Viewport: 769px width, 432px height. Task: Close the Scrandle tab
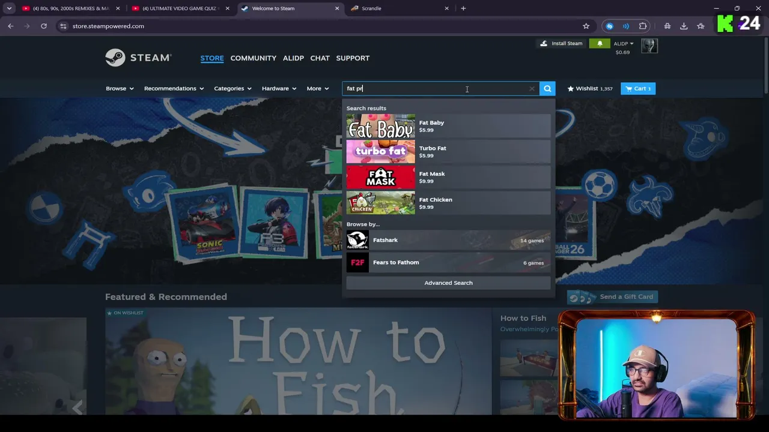[x=446, y=8]
